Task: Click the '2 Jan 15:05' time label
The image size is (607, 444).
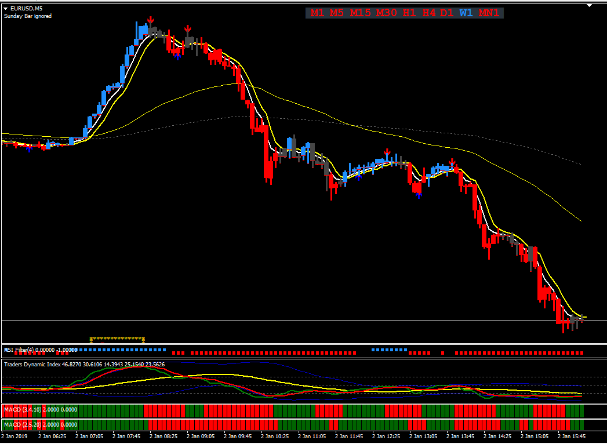Action: click(535, 436)
